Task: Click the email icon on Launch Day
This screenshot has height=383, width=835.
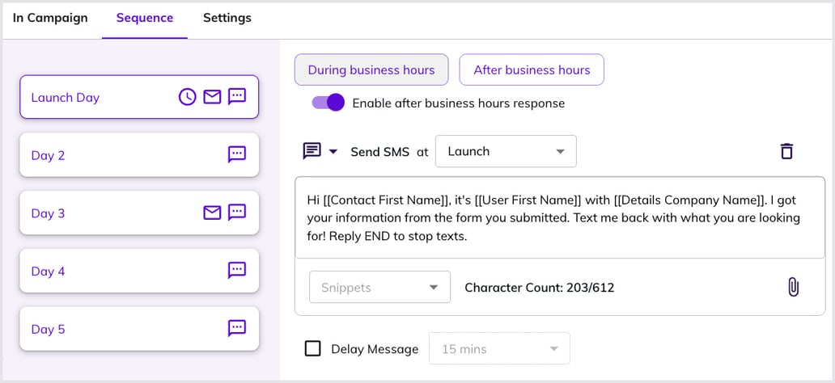Action: click(212, 97)
